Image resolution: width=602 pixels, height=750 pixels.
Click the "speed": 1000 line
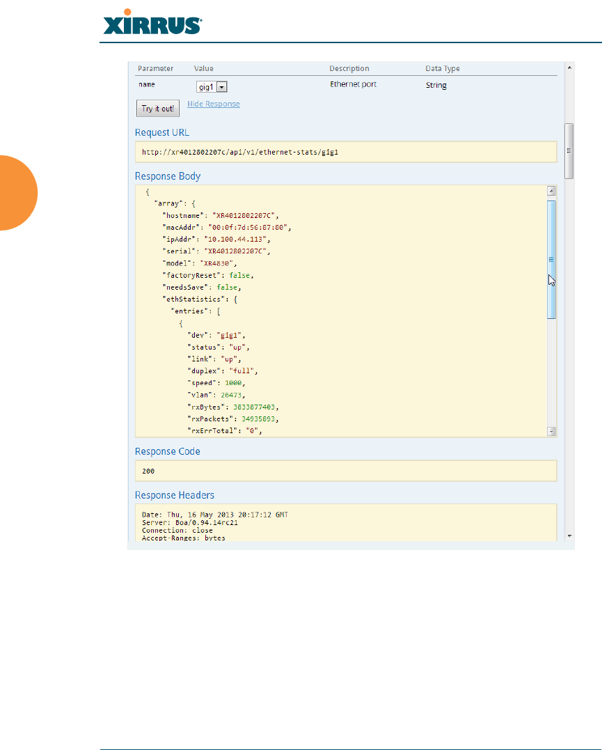click(x=216, y=382)
